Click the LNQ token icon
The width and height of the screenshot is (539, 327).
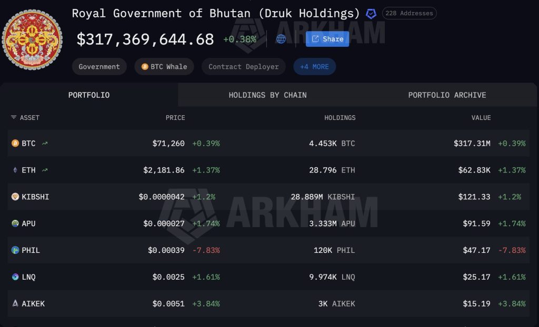[15, 277]
